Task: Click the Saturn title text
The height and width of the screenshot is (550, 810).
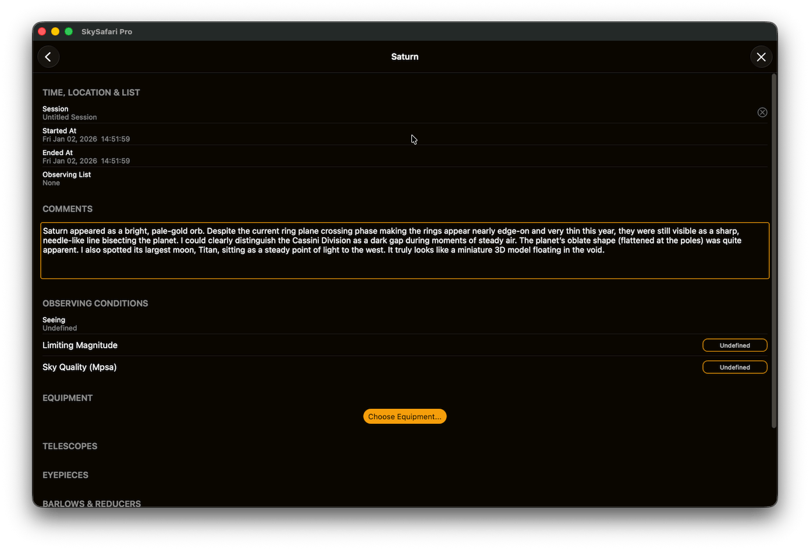Action: pyautogui.click(x=405, y=57)
